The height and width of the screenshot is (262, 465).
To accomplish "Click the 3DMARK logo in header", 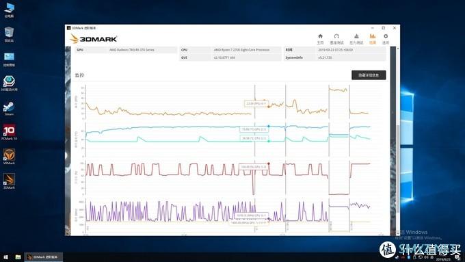I will (x=94, y=39).
